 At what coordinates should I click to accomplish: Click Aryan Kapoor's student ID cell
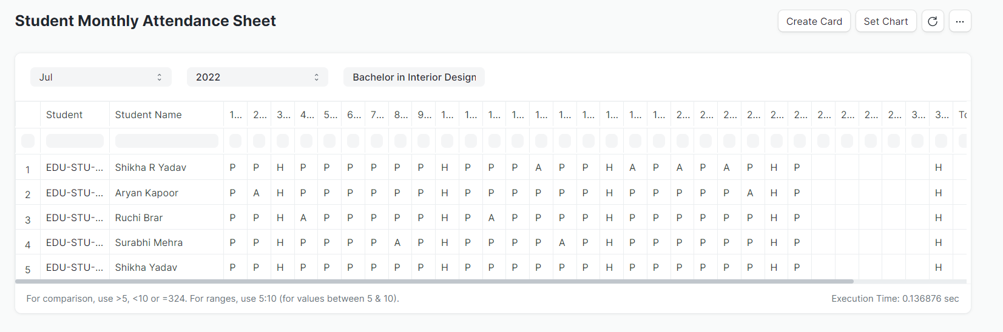(75, 193)
